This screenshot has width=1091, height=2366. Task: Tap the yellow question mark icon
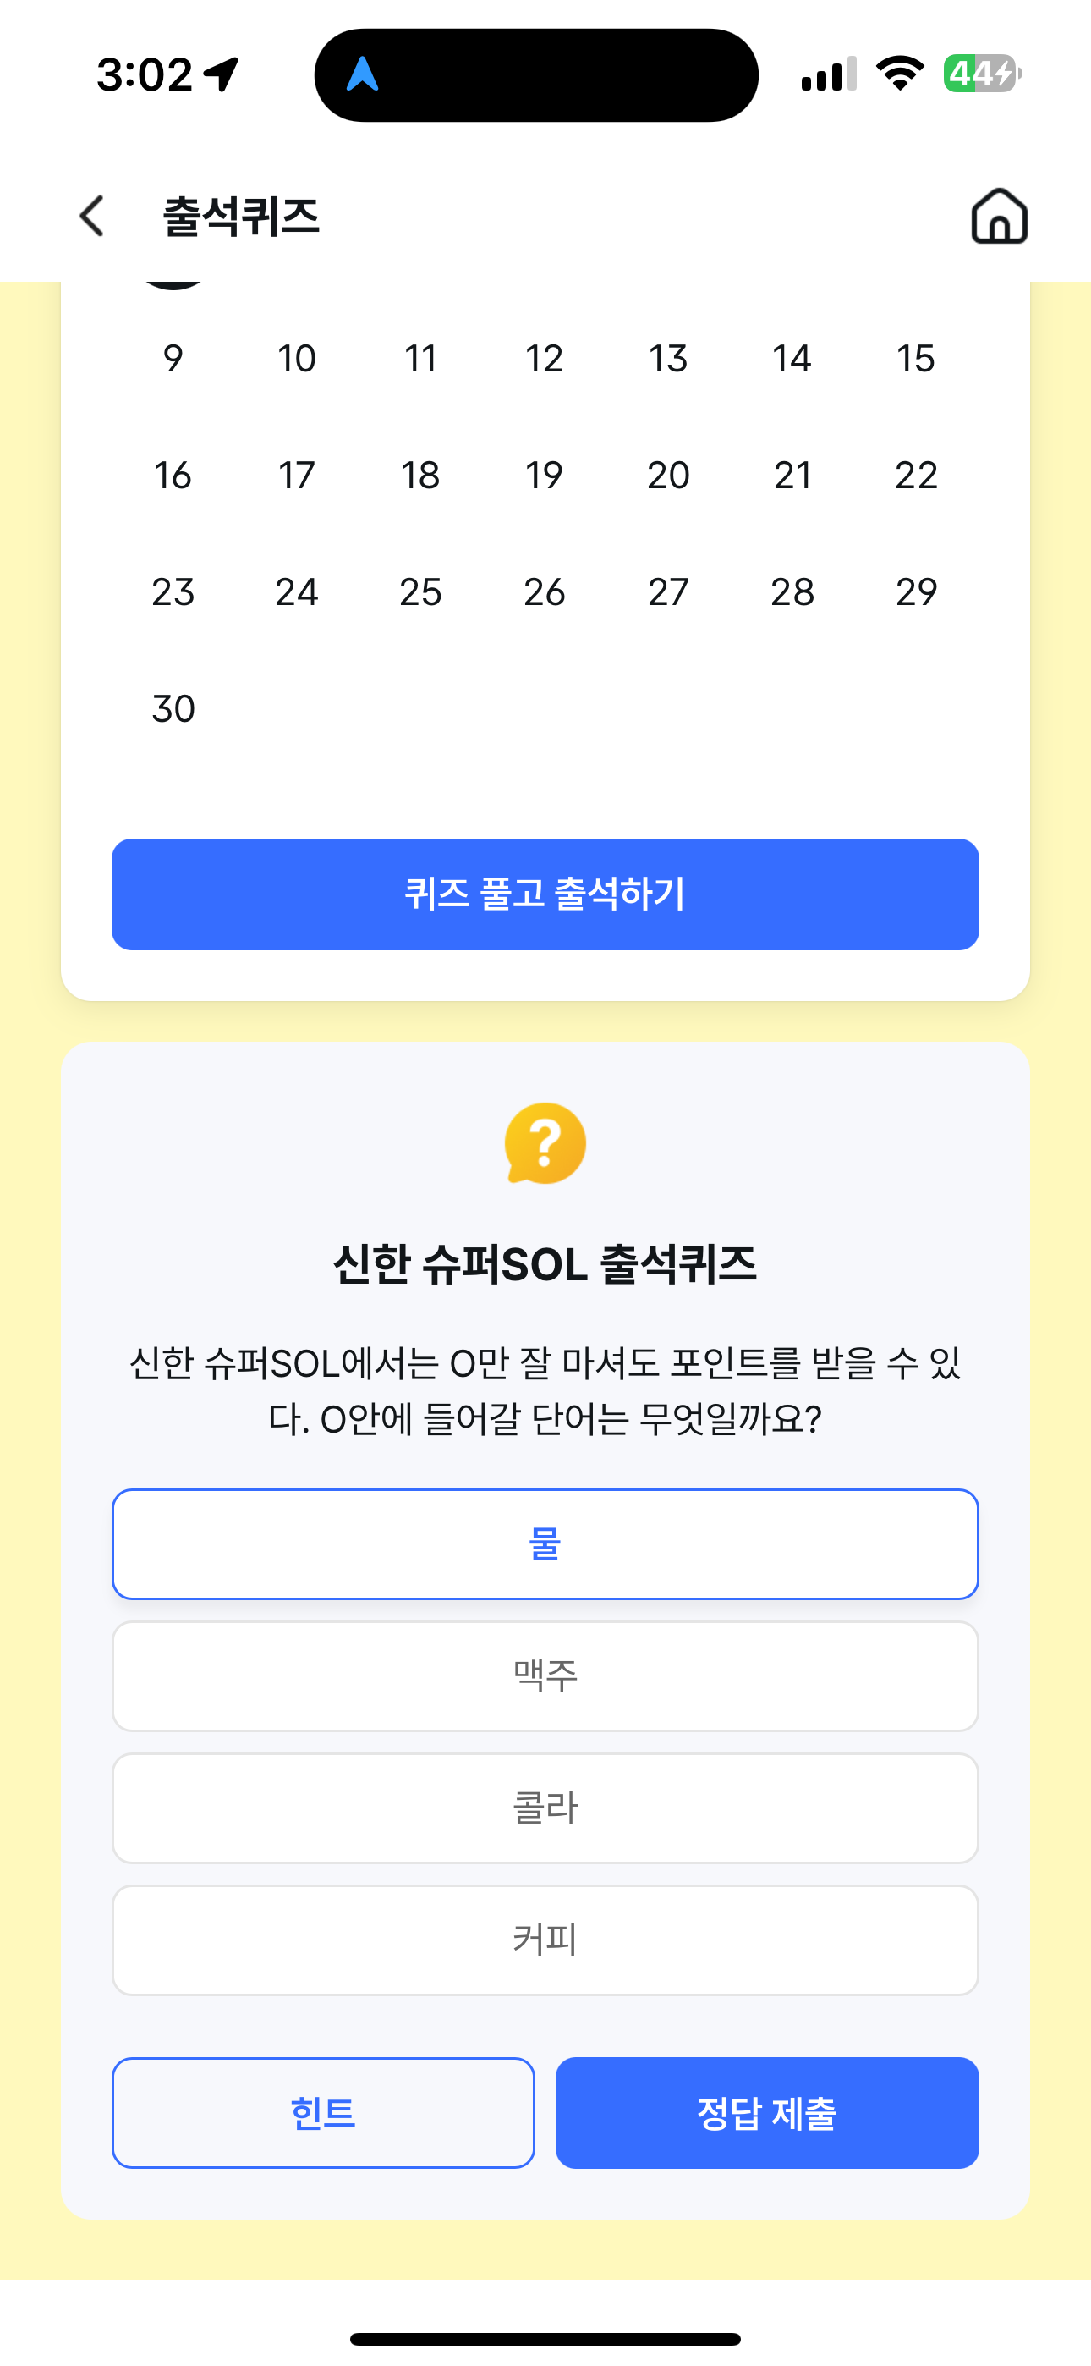coord(545,1143)
